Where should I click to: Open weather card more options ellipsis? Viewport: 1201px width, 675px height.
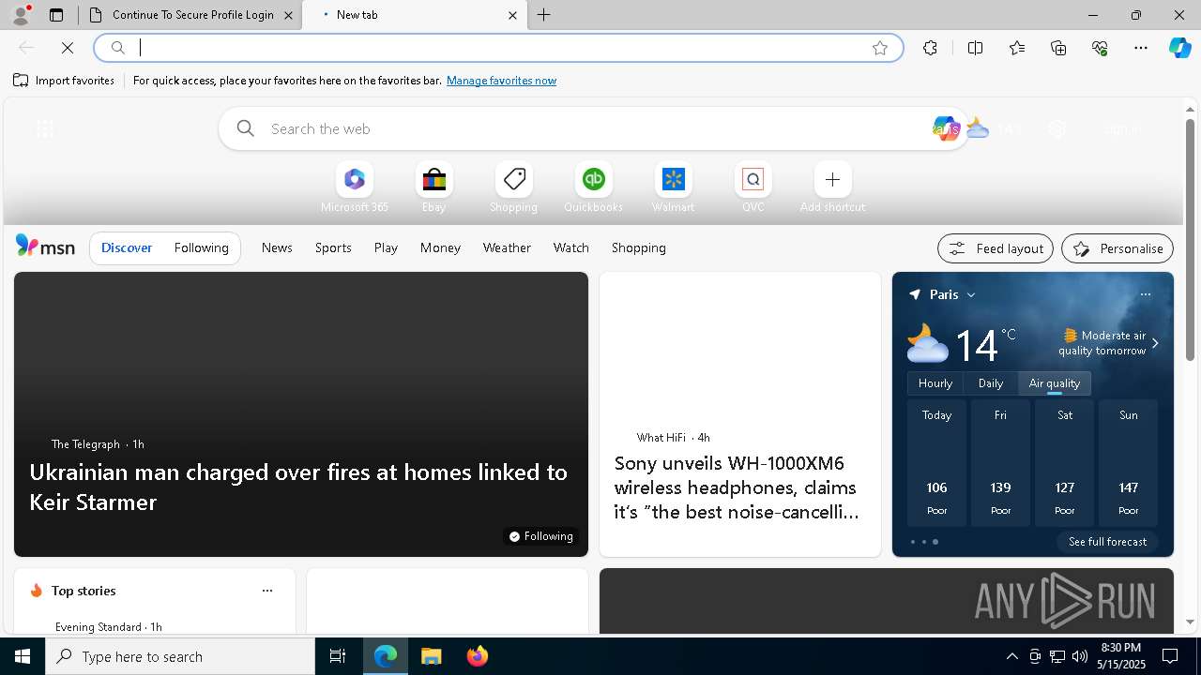point(1145,294)
